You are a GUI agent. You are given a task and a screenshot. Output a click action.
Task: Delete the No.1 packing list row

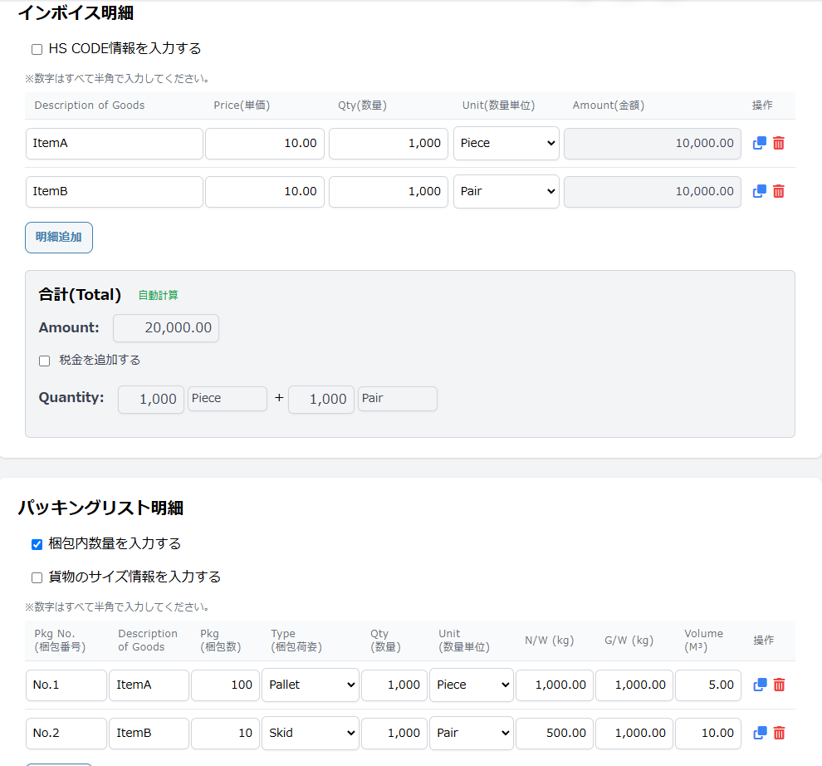click(x=779, y=685)
